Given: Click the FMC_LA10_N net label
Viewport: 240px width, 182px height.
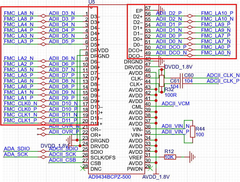Looking at the screenshot, I should click(217, 19).
